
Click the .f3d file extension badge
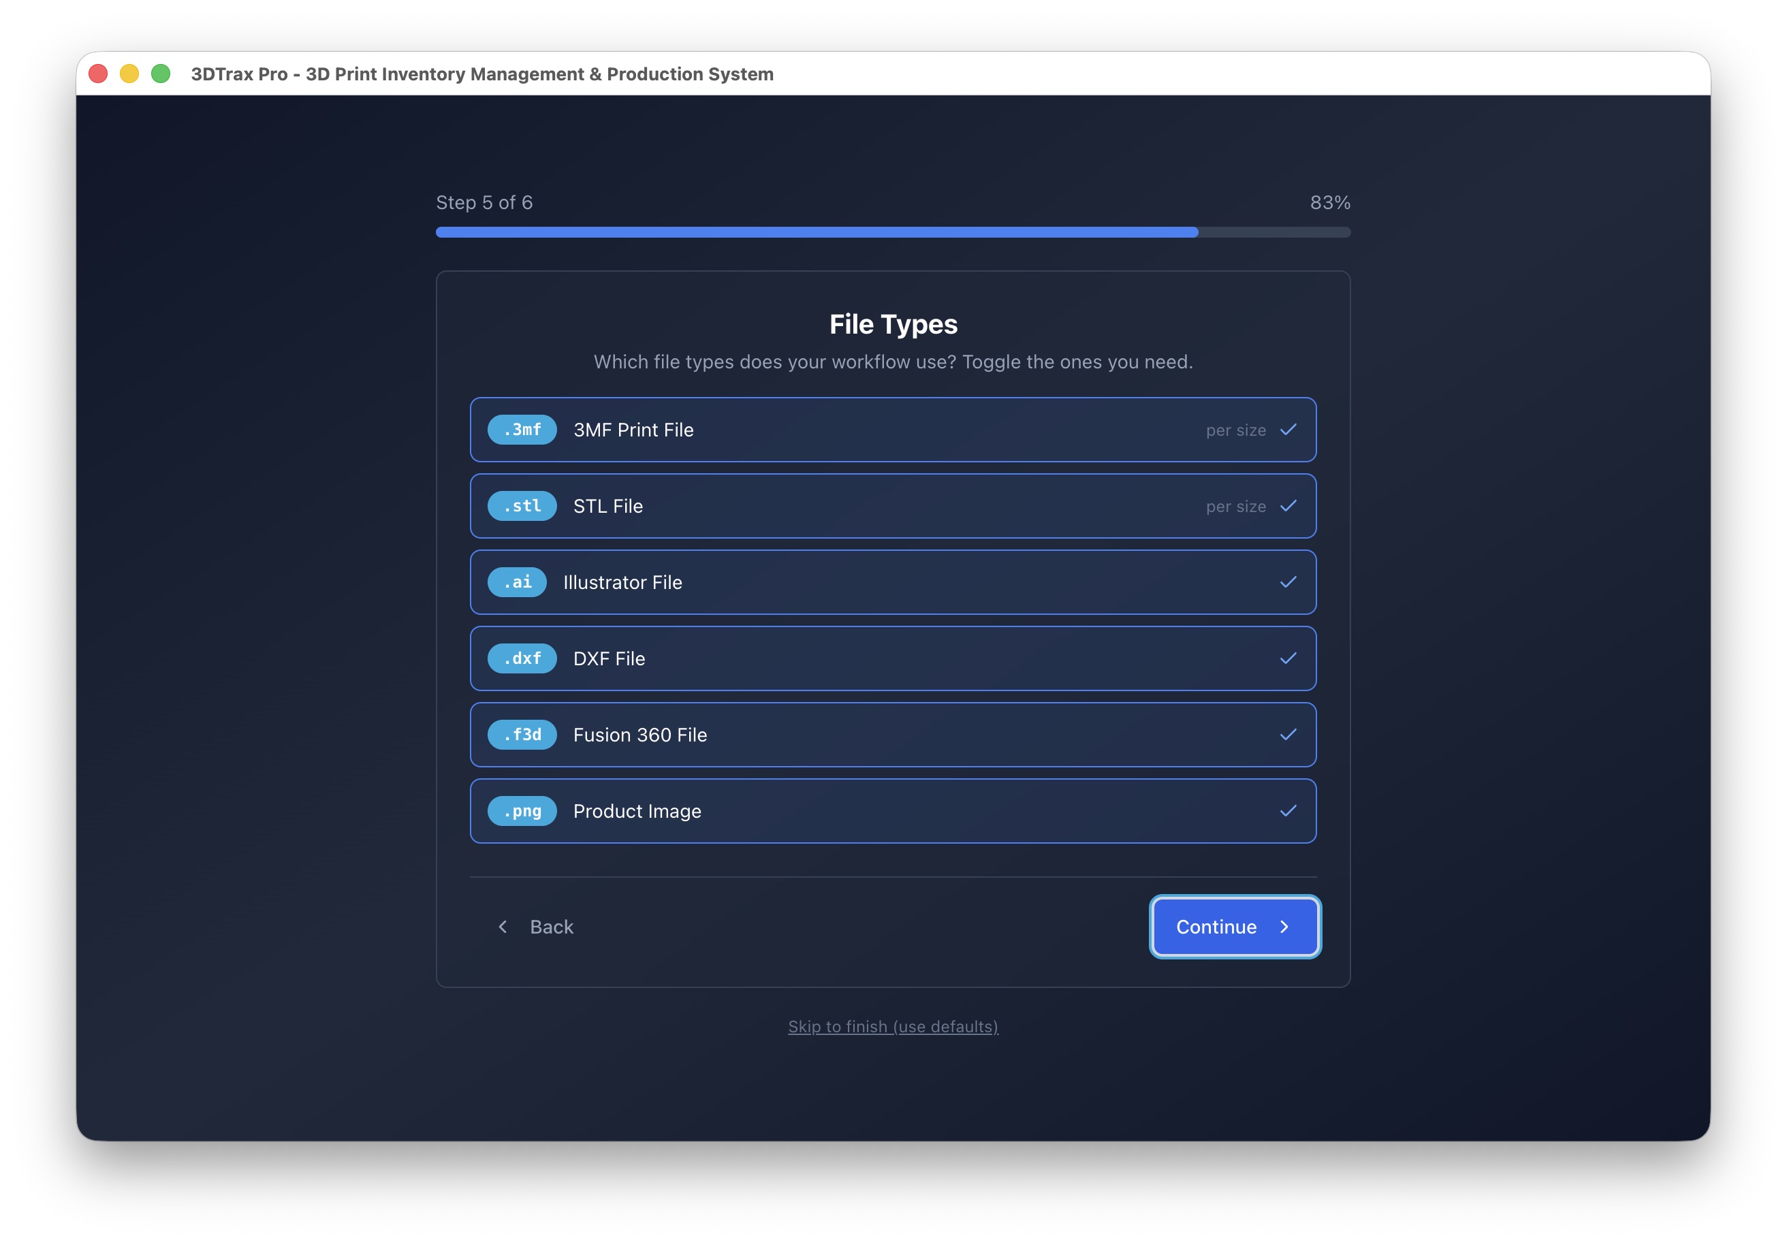(x=522, y=735)
